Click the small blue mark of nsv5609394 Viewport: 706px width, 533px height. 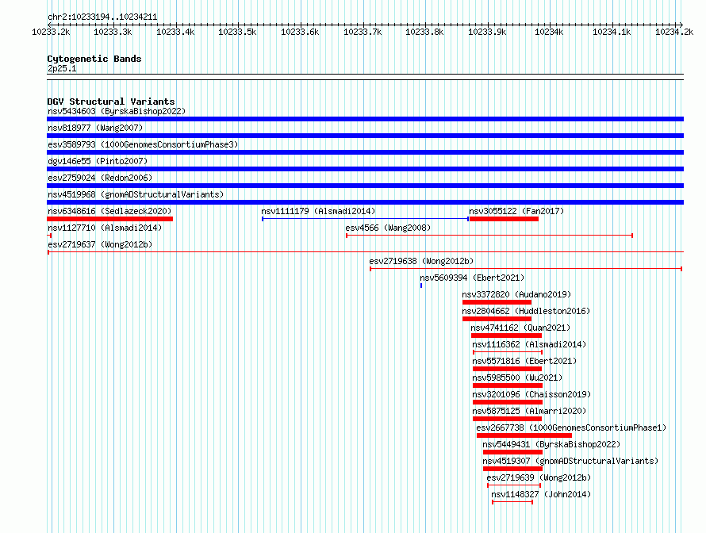(x=421, y=286)
